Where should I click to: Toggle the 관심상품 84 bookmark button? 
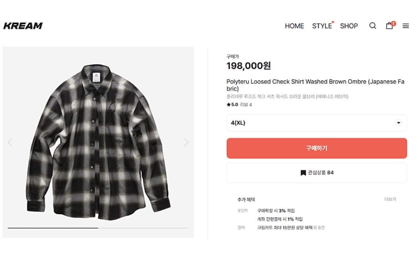coord(317,173)
